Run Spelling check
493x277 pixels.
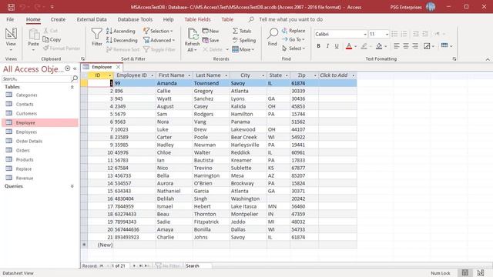click(x=244, y=40)
